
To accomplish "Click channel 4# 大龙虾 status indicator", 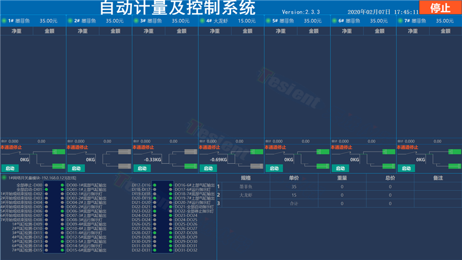I will click(202, 21).
